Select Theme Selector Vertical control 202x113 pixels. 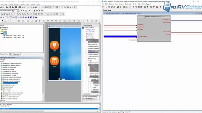click(10, 99)
